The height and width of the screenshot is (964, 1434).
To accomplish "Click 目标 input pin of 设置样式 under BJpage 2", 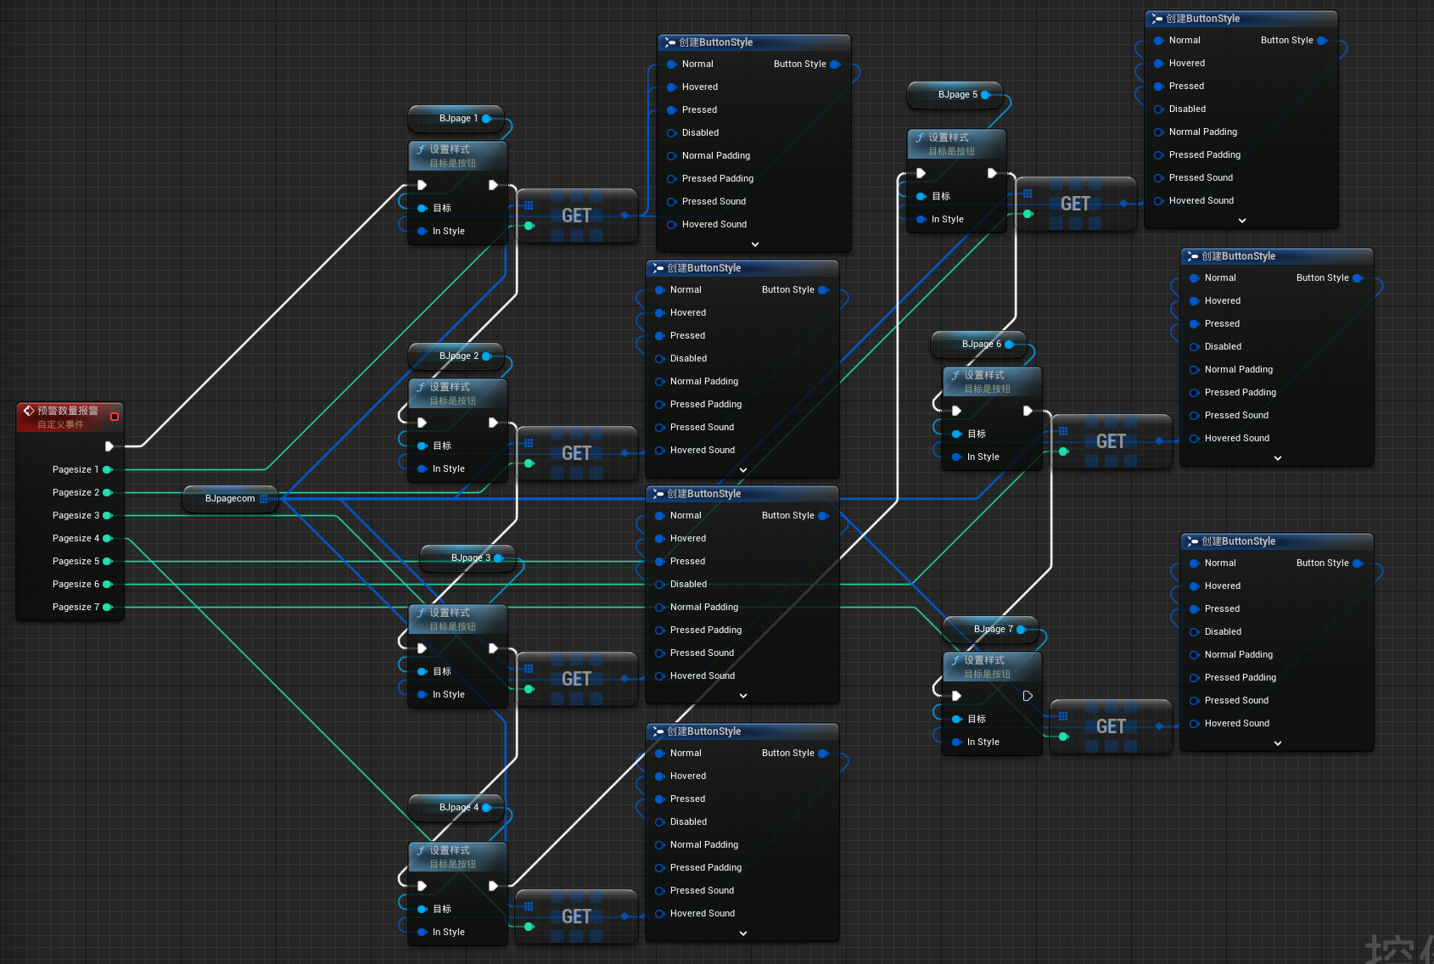I will pyautogui.click(x=422, y=446).
